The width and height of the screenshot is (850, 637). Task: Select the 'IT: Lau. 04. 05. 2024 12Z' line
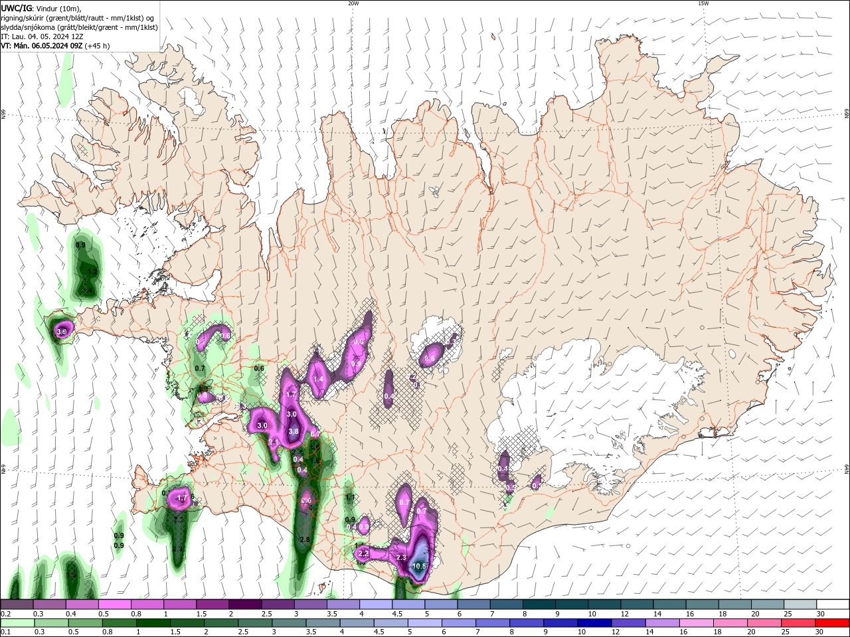coord(42,36)
